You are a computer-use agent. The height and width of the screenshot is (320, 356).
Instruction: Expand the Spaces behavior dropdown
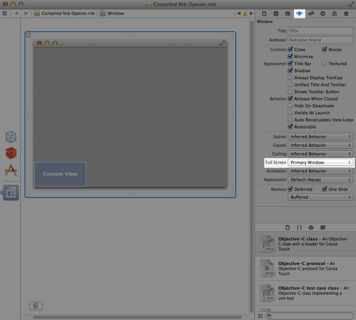(x=320, y=137)
